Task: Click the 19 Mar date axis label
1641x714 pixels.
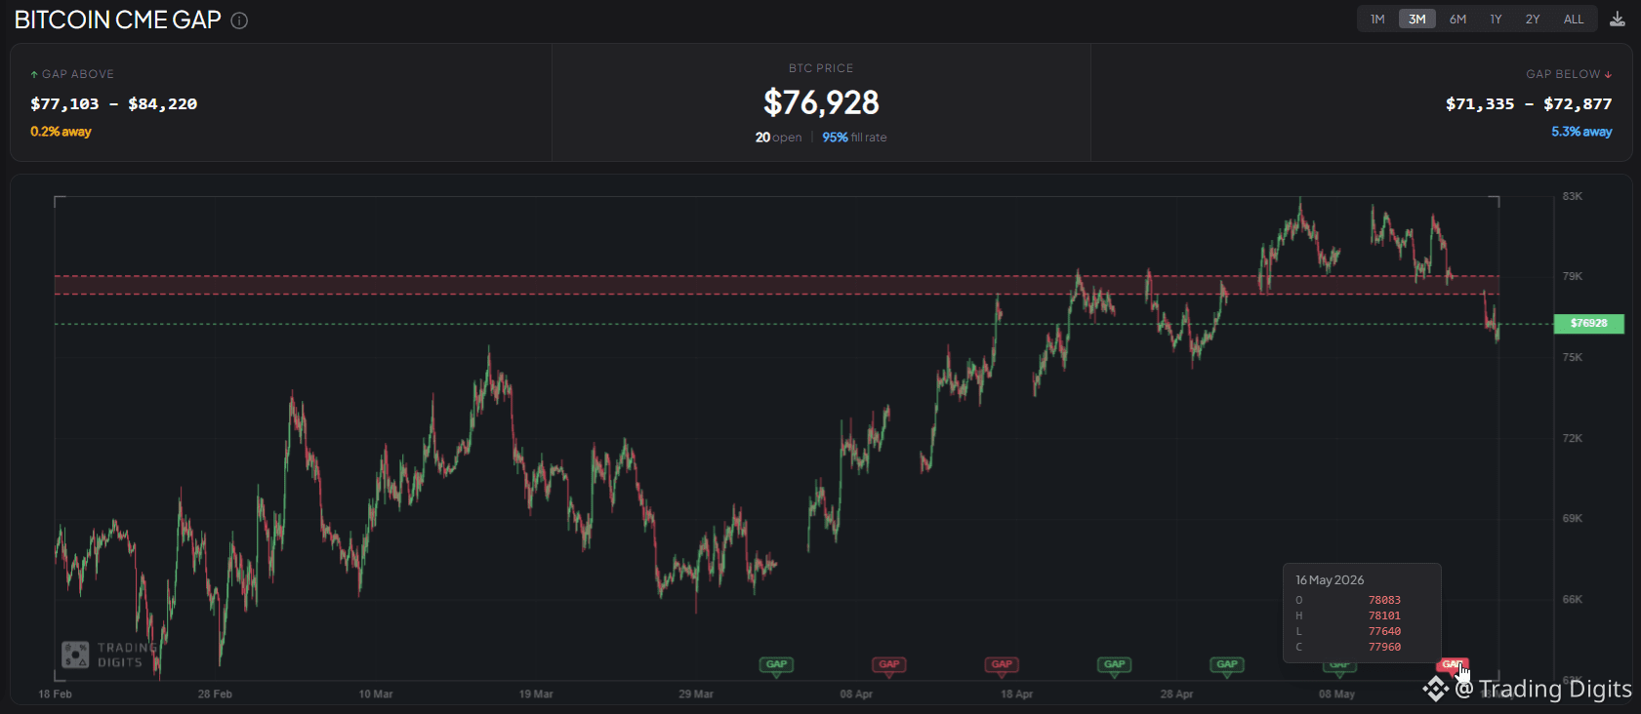Action: [536, 694]
